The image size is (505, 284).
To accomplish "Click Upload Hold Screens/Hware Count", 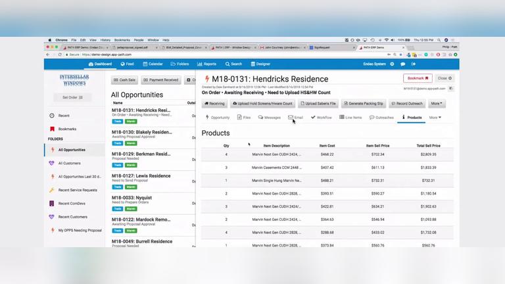I will click(262, 104).
